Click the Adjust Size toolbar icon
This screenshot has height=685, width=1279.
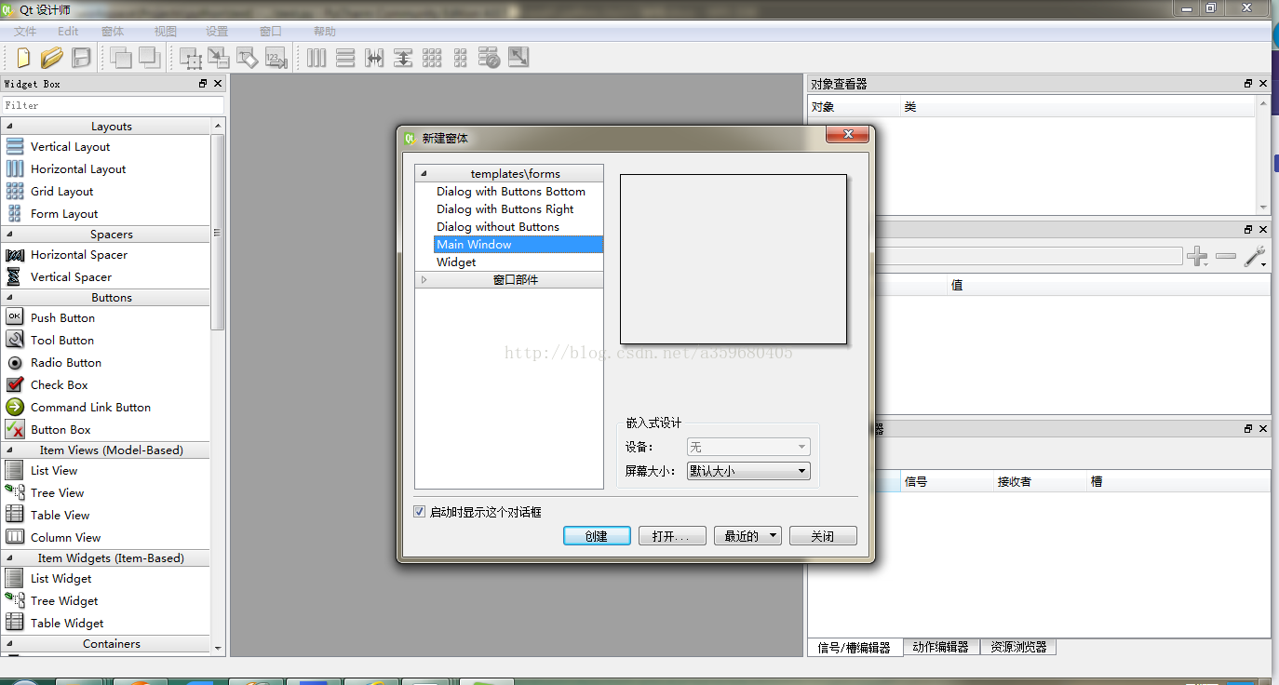(x=518, y=58)
